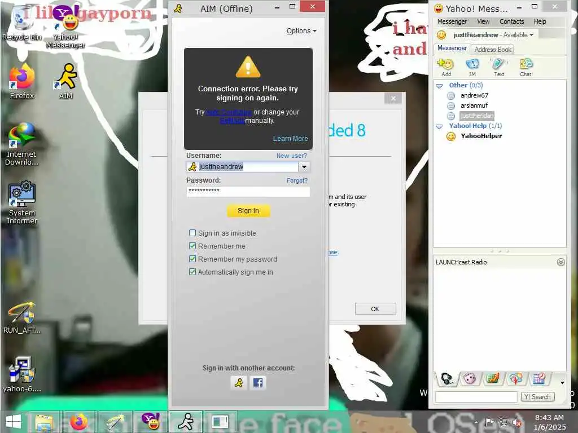Launch Firefox from the desktop shortcut
Viewport: 578px width, 433px height.
pyautogui.click(x=22, y=81)
